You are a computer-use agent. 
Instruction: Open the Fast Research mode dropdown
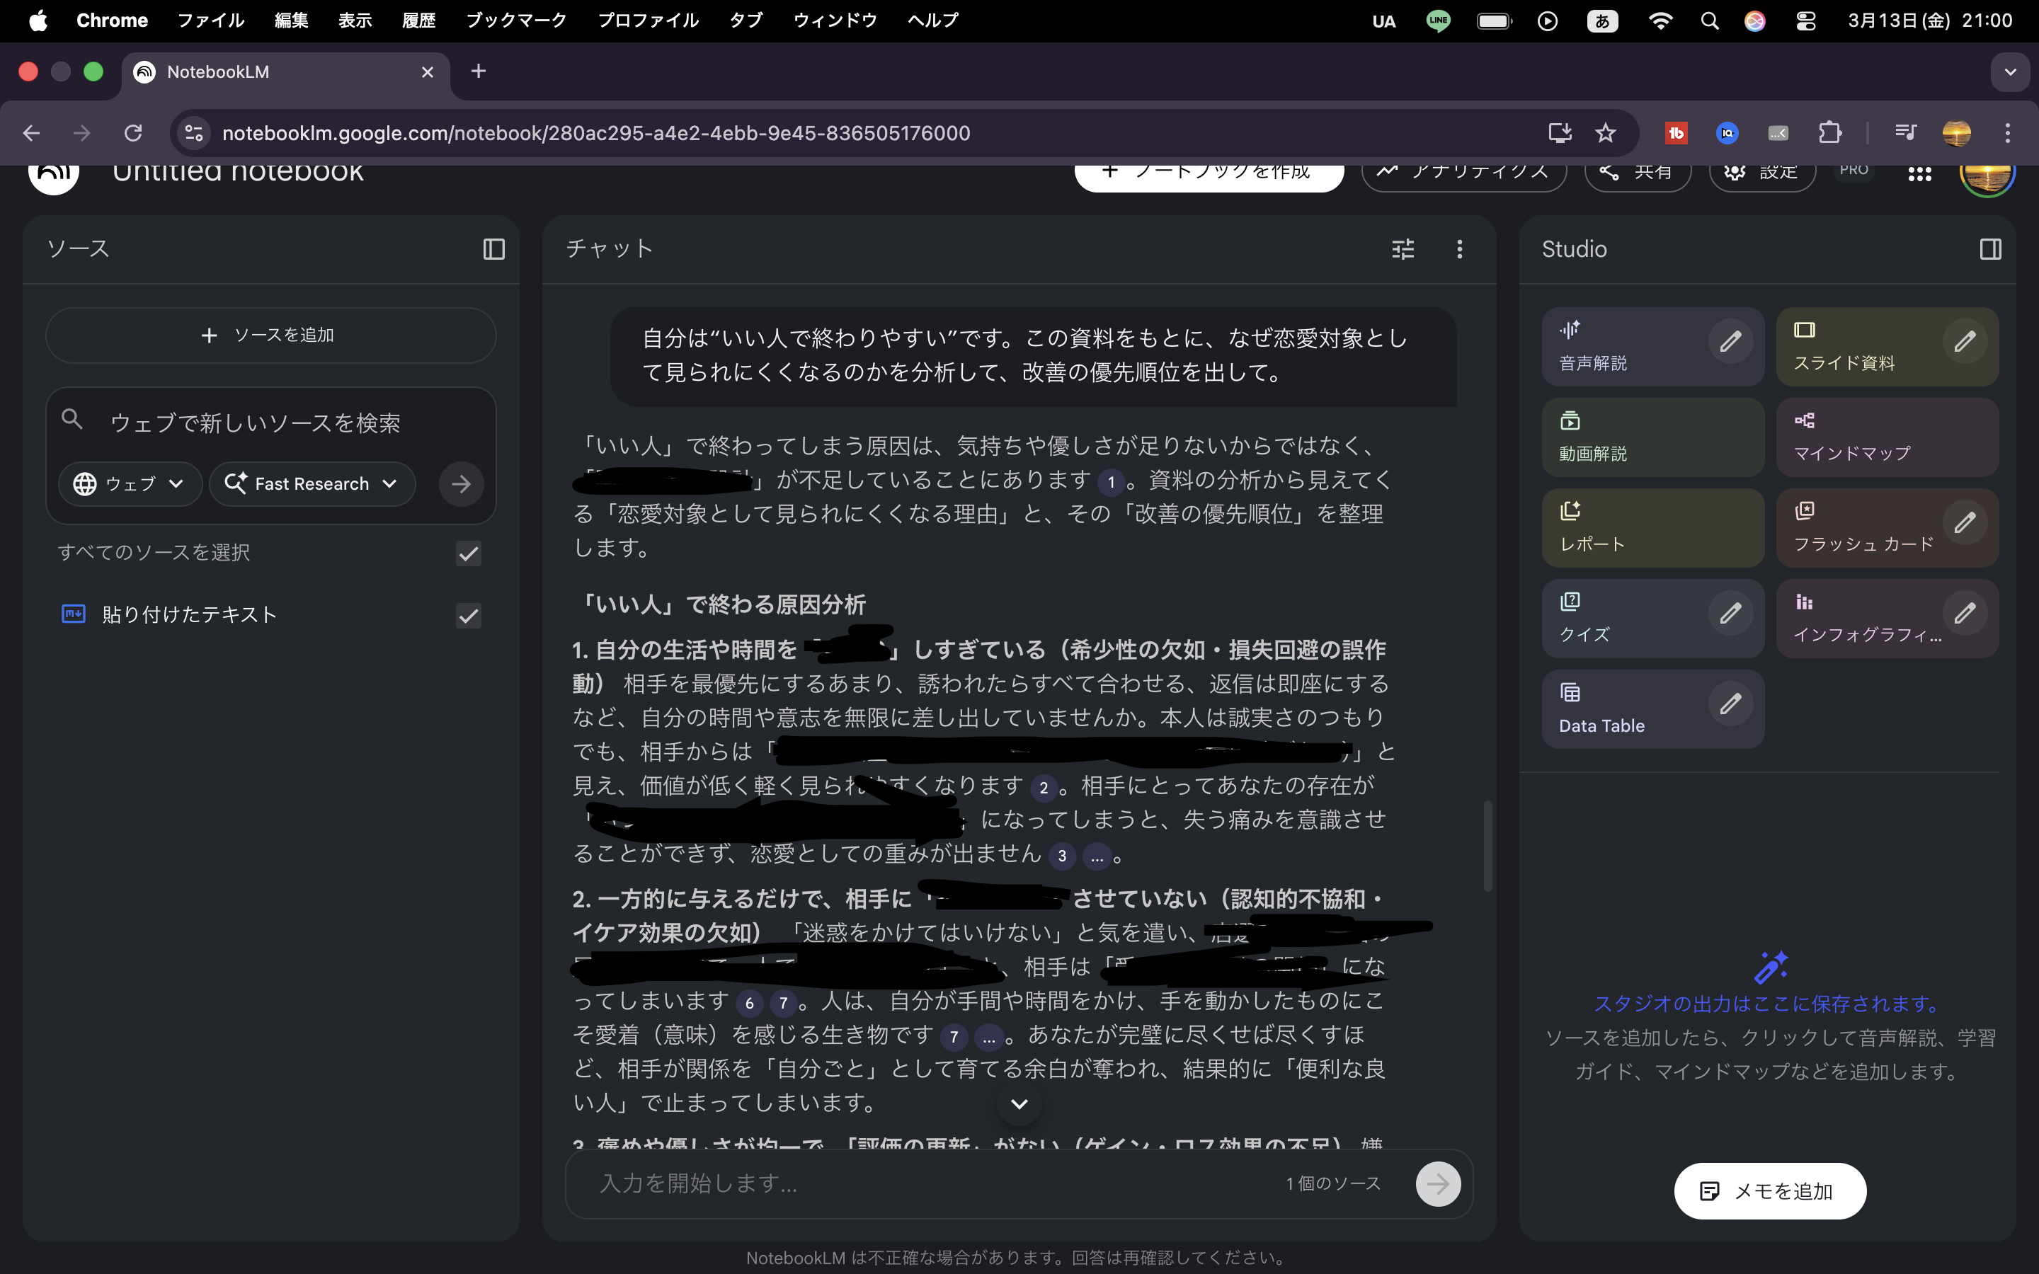click(312, 483)
